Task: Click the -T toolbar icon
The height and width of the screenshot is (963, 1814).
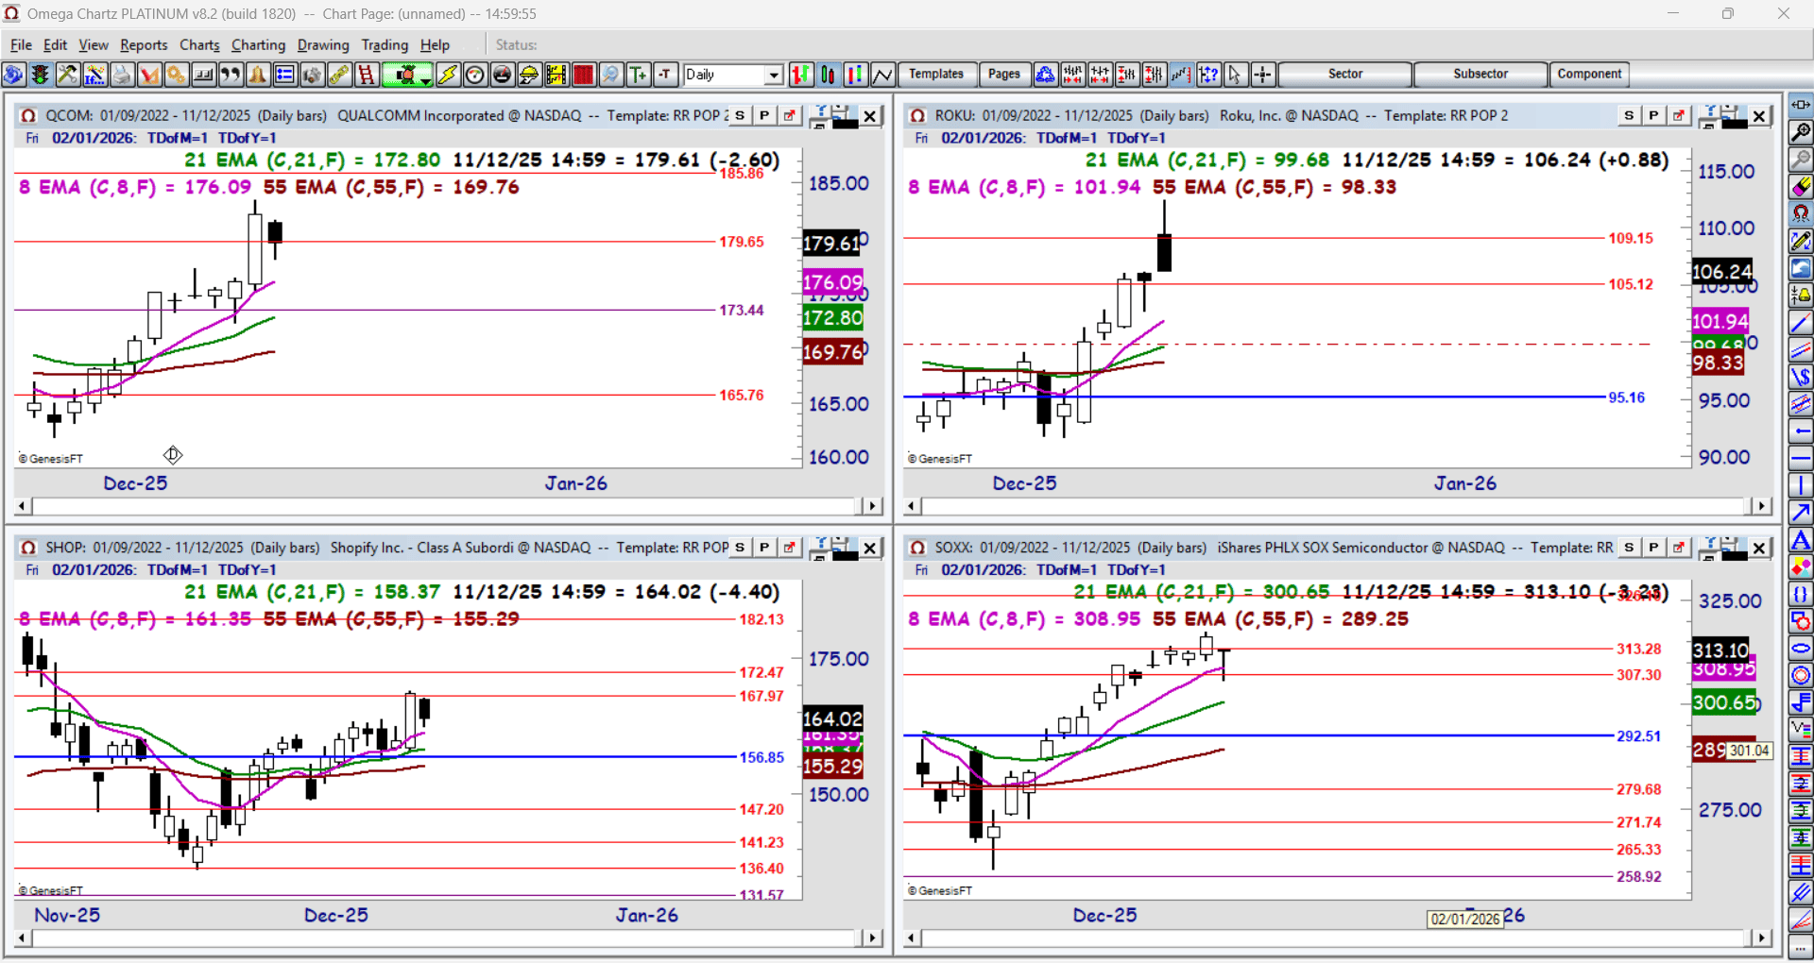Action: (x=666, y=75)
